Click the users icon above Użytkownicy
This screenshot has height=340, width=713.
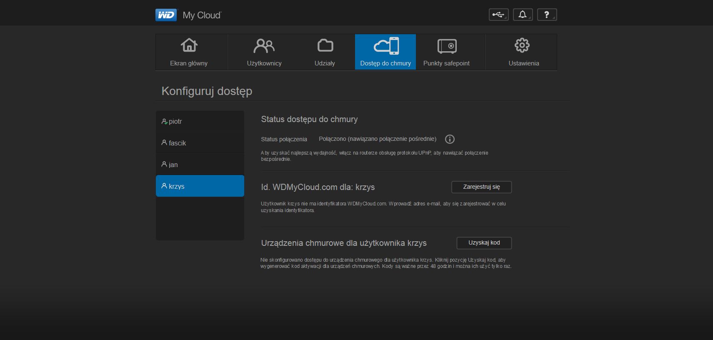point(264,45)
